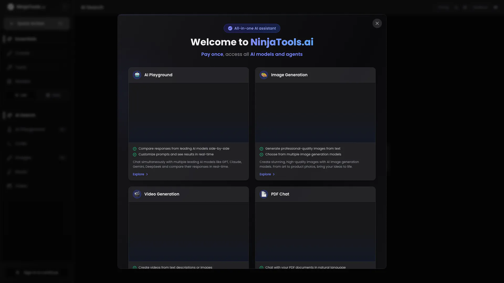Click the chevron next to AI Playground's Explore

[147, 174]
